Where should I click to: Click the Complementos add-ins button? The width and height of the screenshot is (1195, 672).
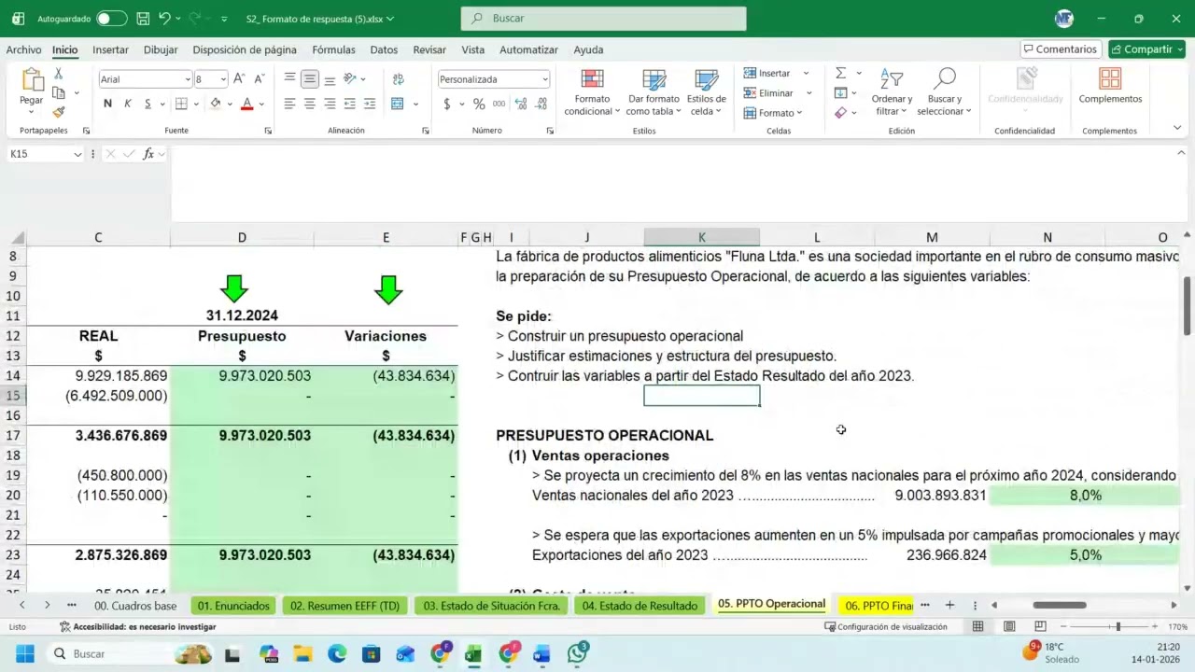(x=1110, y=87)
